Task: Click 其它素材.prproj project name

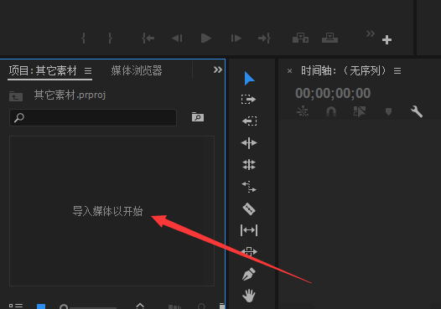Action: coord(70,95)
